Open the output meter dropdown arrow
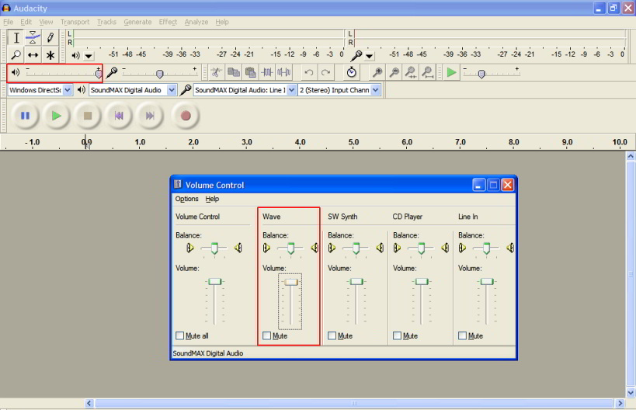636x410 pixels. click(x=89, y=56)
